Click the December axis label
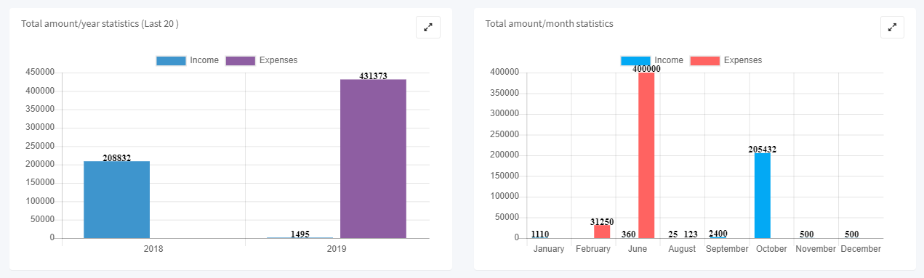924x278 pixels. coord(861,249)
